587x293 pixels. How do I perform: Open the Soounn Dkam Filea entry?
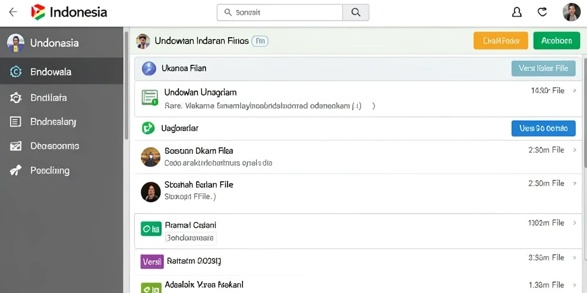click(358, 157)
